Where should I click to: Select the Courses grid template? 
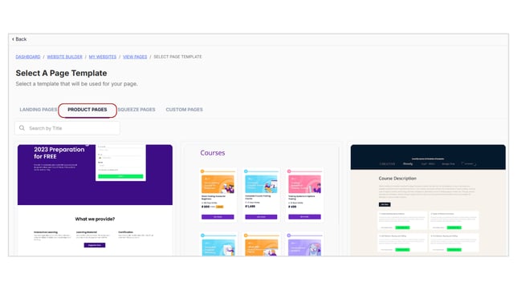(x=262, y=200)
